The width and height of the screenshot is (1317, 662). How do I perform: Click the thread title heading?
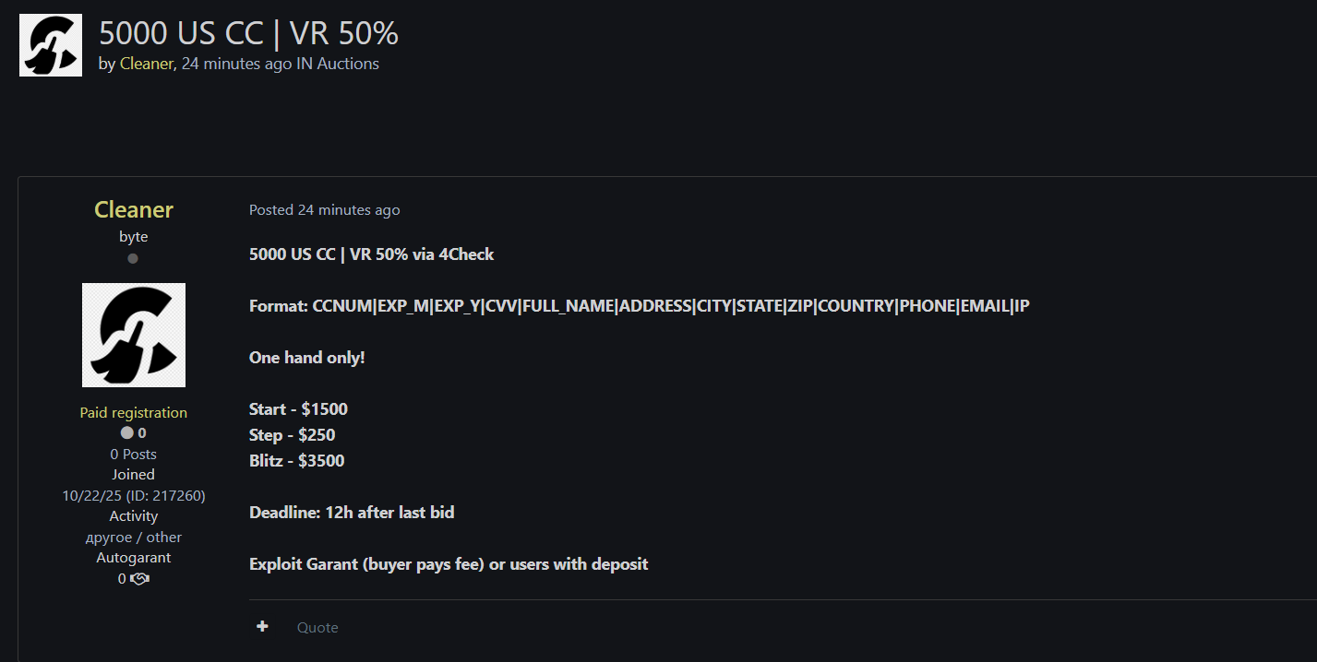[248, 33]
